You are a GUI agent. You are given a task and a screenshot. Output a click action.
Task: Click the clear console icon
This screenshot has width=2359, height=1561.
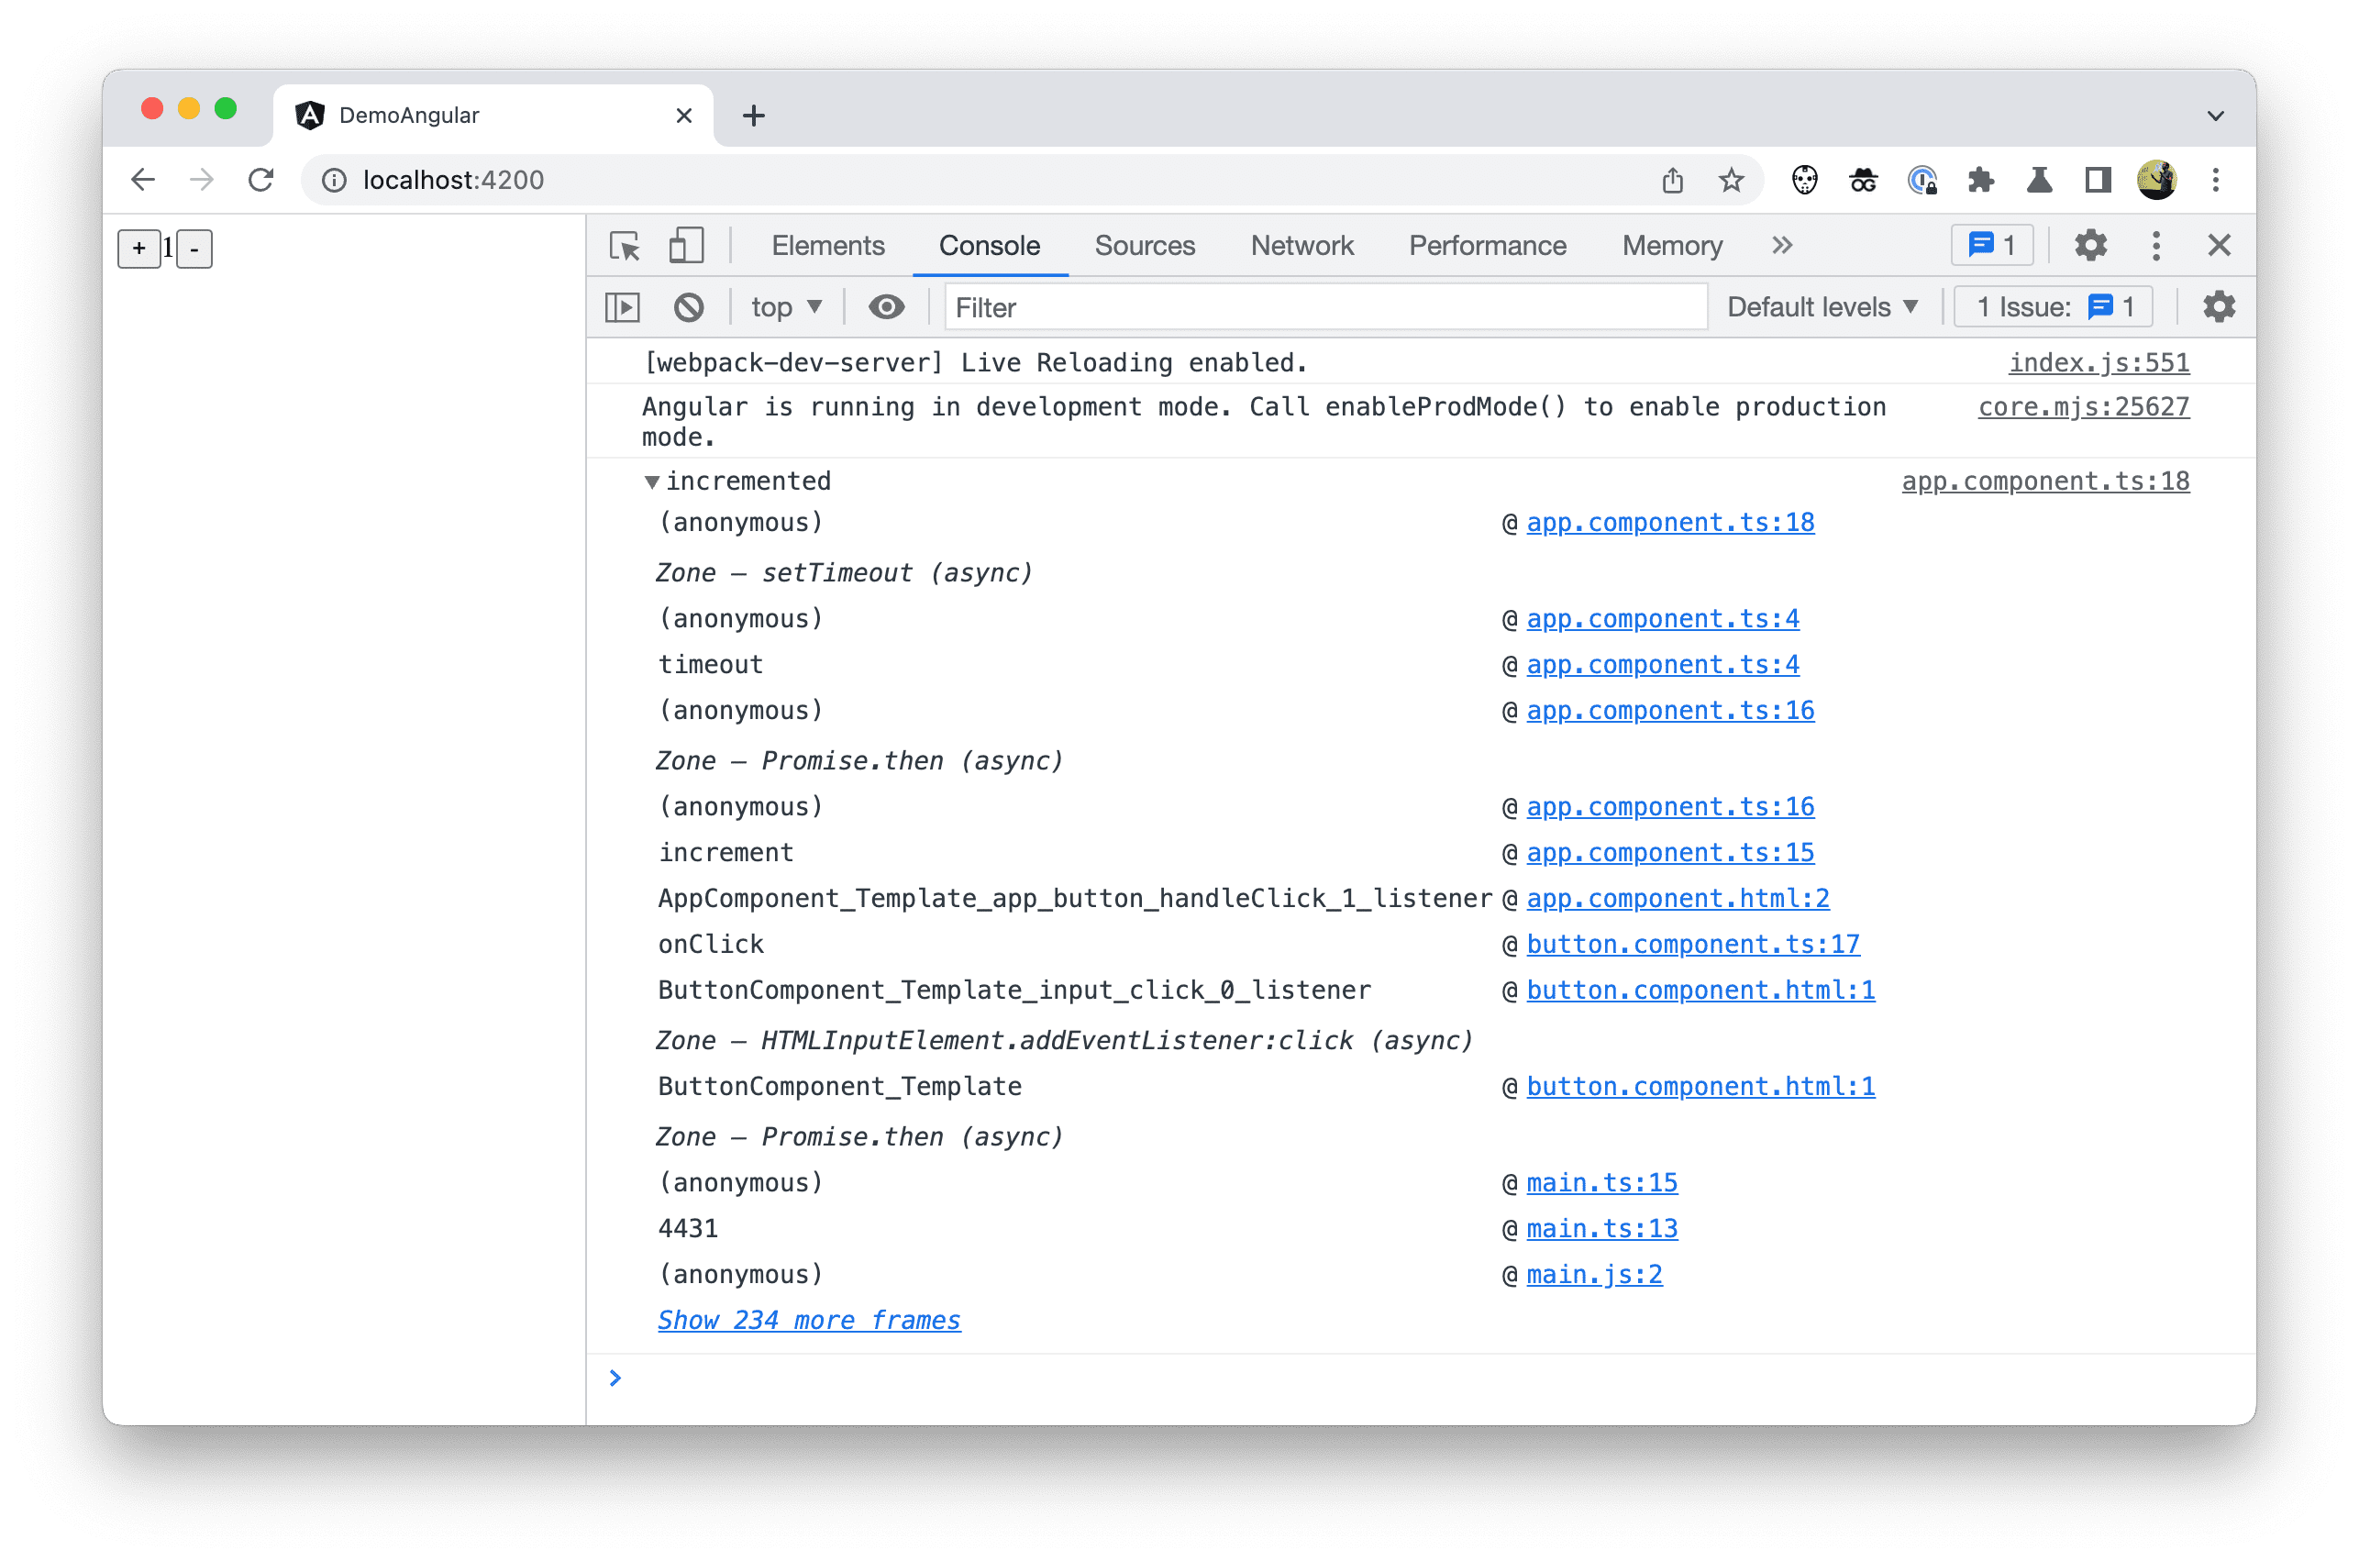690,310
